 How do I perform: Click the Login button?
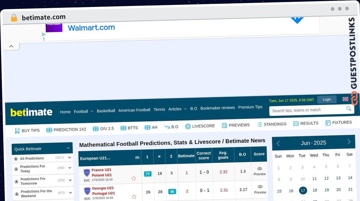click(x=327, y=100)
